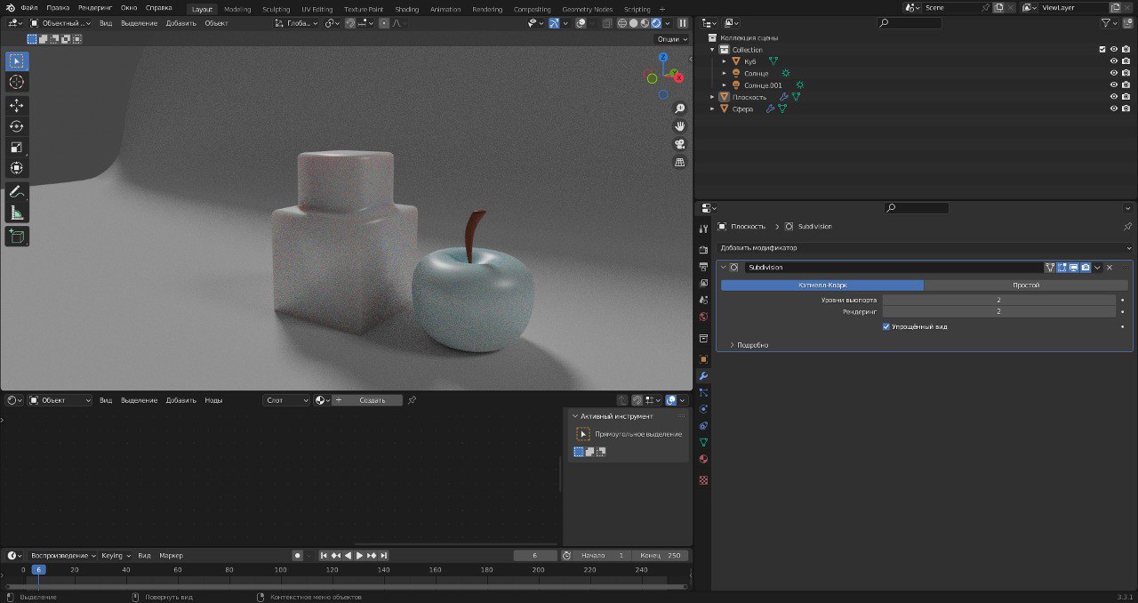Select the Measure tool
1138x603 pixels.
[17, 213]
